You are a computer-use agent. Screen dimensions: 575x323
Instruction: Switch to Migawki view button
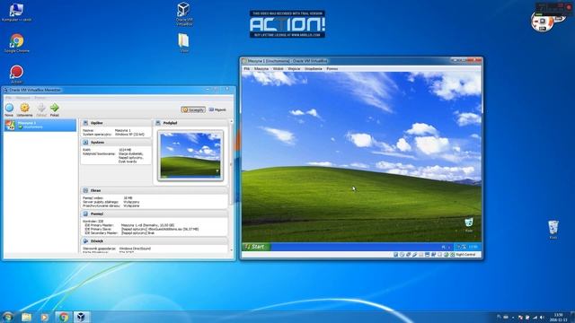point(217,109)
